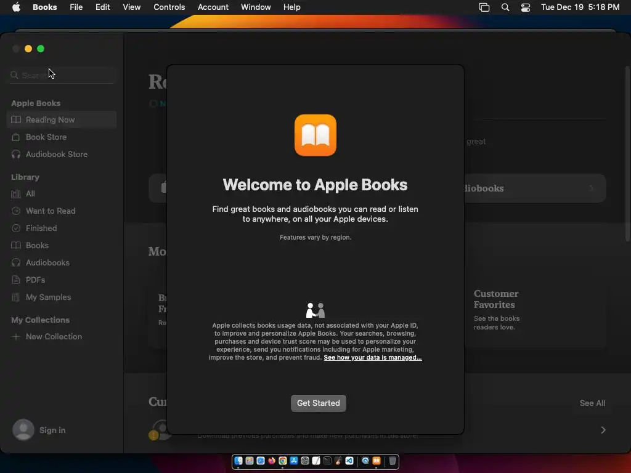Open the File menu
The height and width of the screenshot is (473, 631).
(76, 7)
